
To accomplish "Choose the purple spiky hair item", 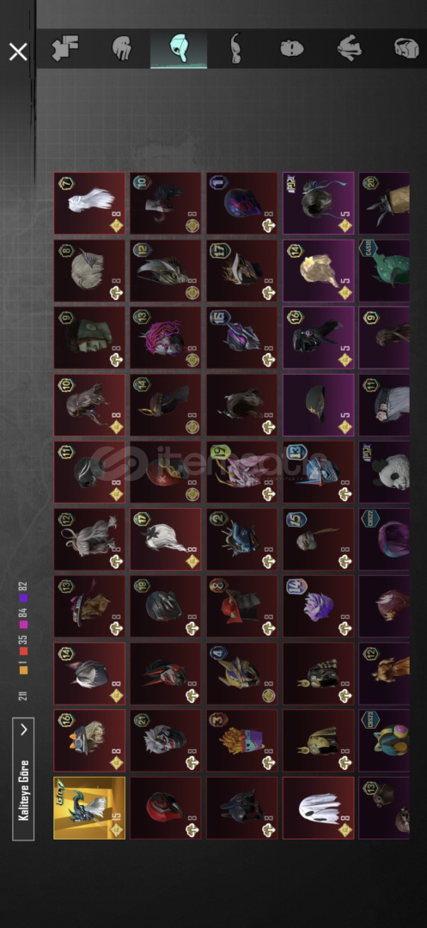I will (318, 606).
